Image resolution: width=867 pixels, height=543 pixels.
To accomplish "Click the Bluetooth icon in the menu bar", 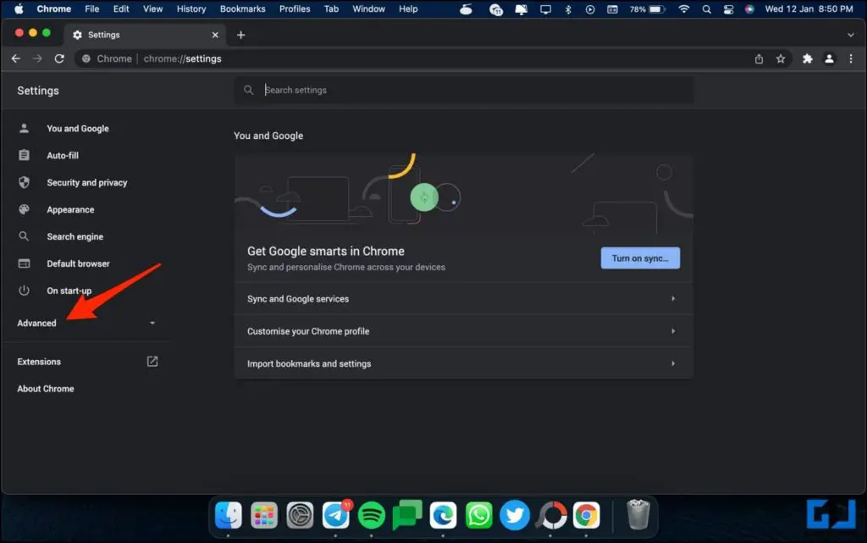I will (x=568, y=8).
